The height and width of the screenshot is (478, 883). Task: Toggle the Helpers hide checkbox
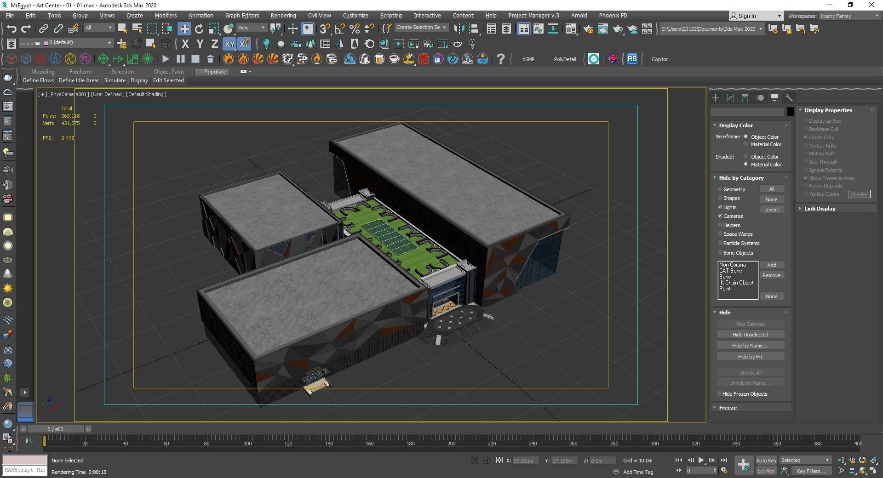[x=720, y=225]
